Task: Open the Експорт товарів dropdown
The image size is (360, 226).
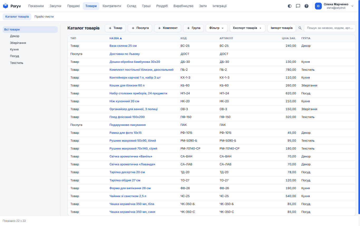Action: pos(247,28)
